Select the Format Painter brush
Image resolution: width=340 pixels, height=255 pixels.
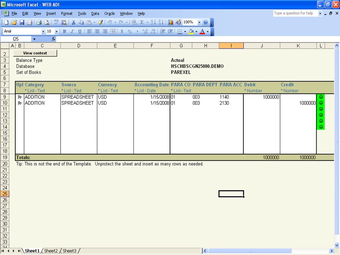[x=100, y=22]
